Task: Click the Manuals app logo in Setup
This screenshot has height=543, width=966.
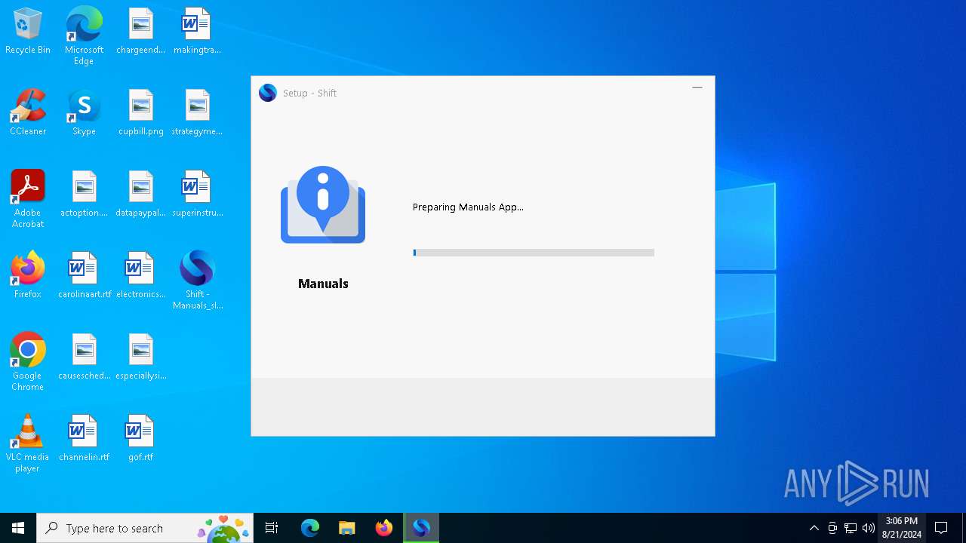Action: click(x=323, y=205)
